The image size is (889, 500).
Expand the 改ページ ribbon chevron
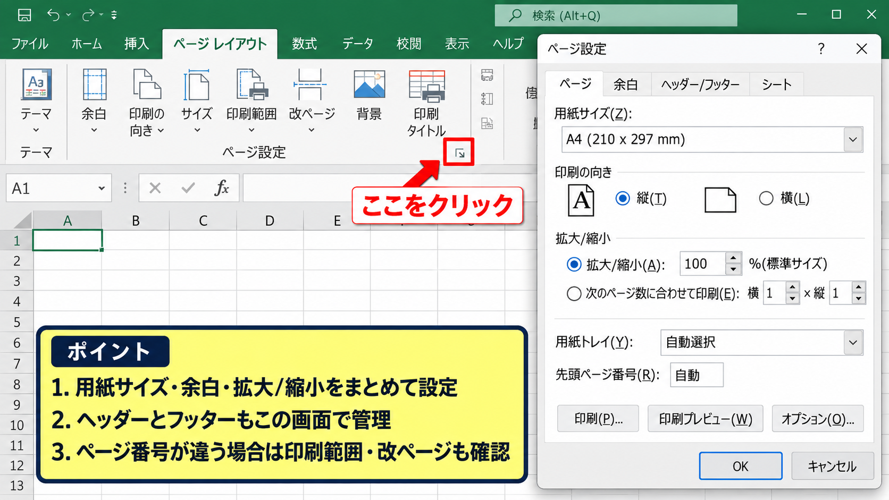pos(312,130)
